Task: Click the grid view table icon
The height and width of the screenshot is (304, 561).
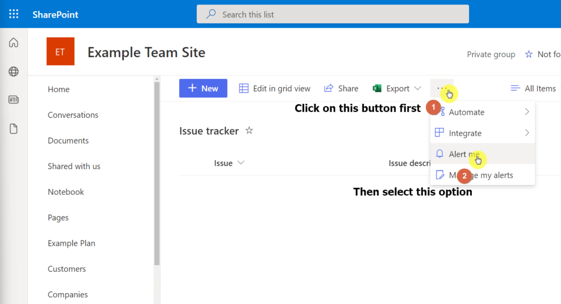Action: (244, 88)
